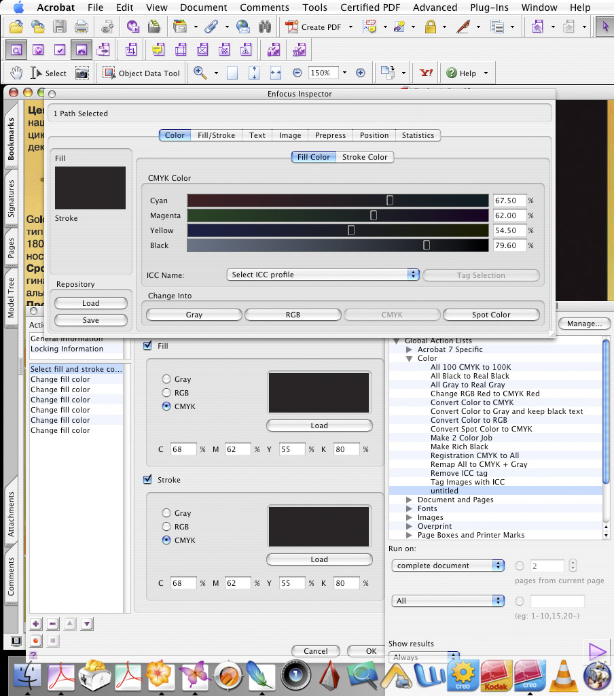Select Gray radio under Stroke

pyautogui.click(x=166, y=512)
